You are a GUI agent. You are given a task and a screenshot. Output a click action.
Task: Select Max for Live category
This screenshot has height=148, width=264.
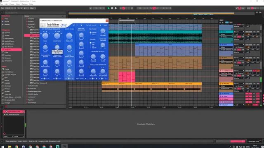click(9, 47)
